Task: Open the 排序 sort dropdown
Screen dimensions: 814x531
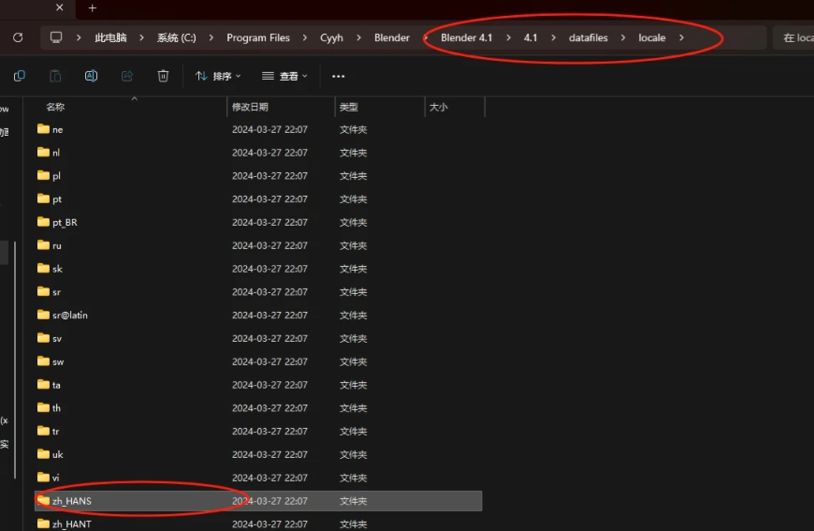Action: coord(218,76)
